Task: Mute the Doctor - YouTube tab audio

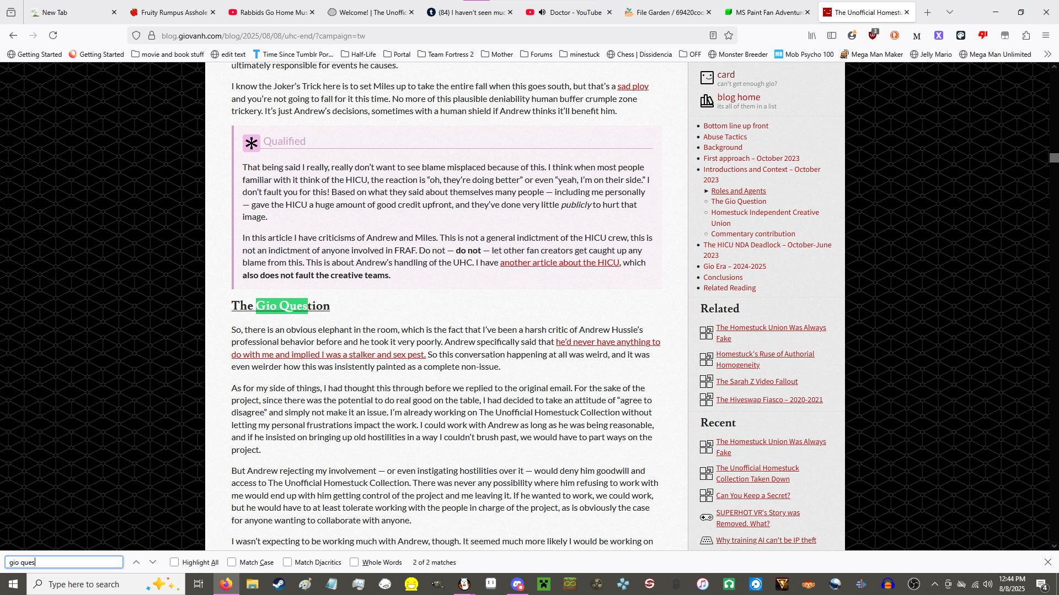Action: pos(542,12)
